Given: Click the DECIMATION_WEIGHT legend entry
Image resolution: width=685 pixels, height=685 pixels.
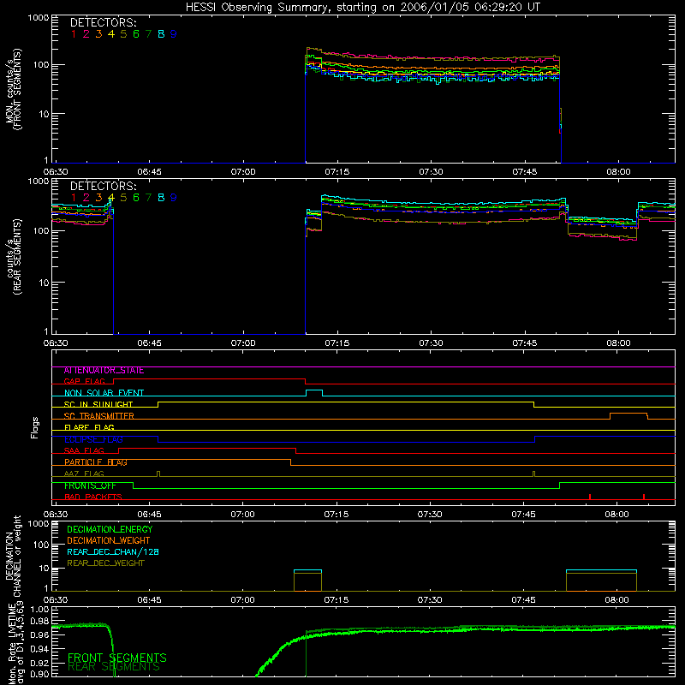Looking at the screenshot, I should 109,541.
